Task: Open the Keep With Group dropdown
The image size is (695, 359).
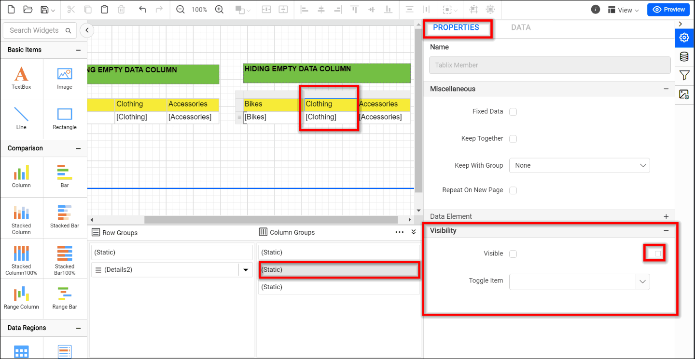Action: pos(579,165)
